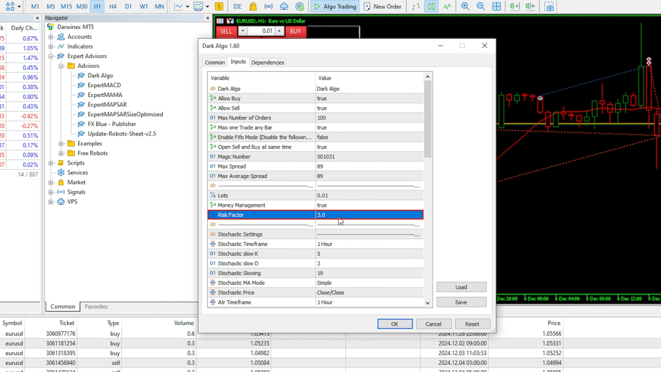The height and width of the screenshot is (372, 661).
Task: Select the H4 timeframe button
Action: click(113, 6)
